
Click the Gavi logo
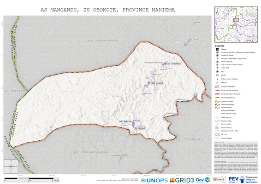[x=203, y=180]
